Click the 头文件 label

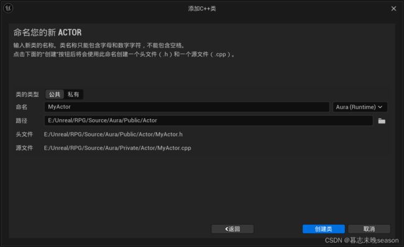[24, 134]
